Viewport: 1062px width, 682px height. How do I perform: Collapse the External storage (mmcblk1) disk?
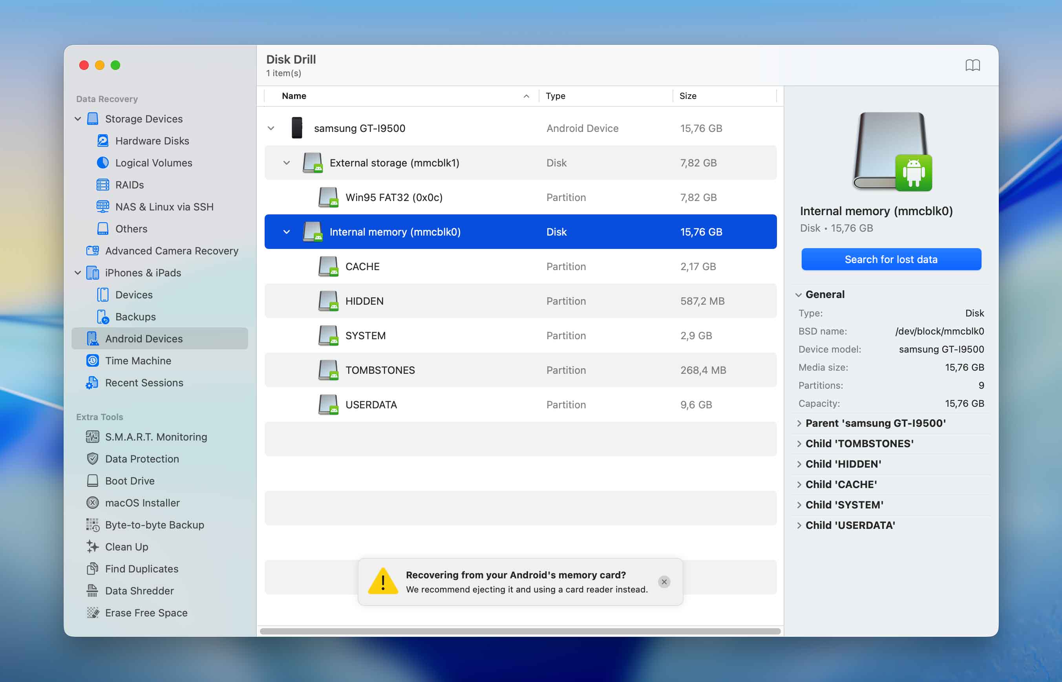(x=287, y=163)
